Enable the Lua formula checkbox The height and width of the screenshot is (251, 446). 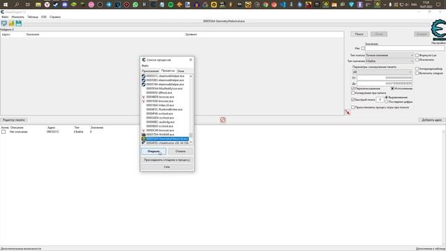point(417,55)
